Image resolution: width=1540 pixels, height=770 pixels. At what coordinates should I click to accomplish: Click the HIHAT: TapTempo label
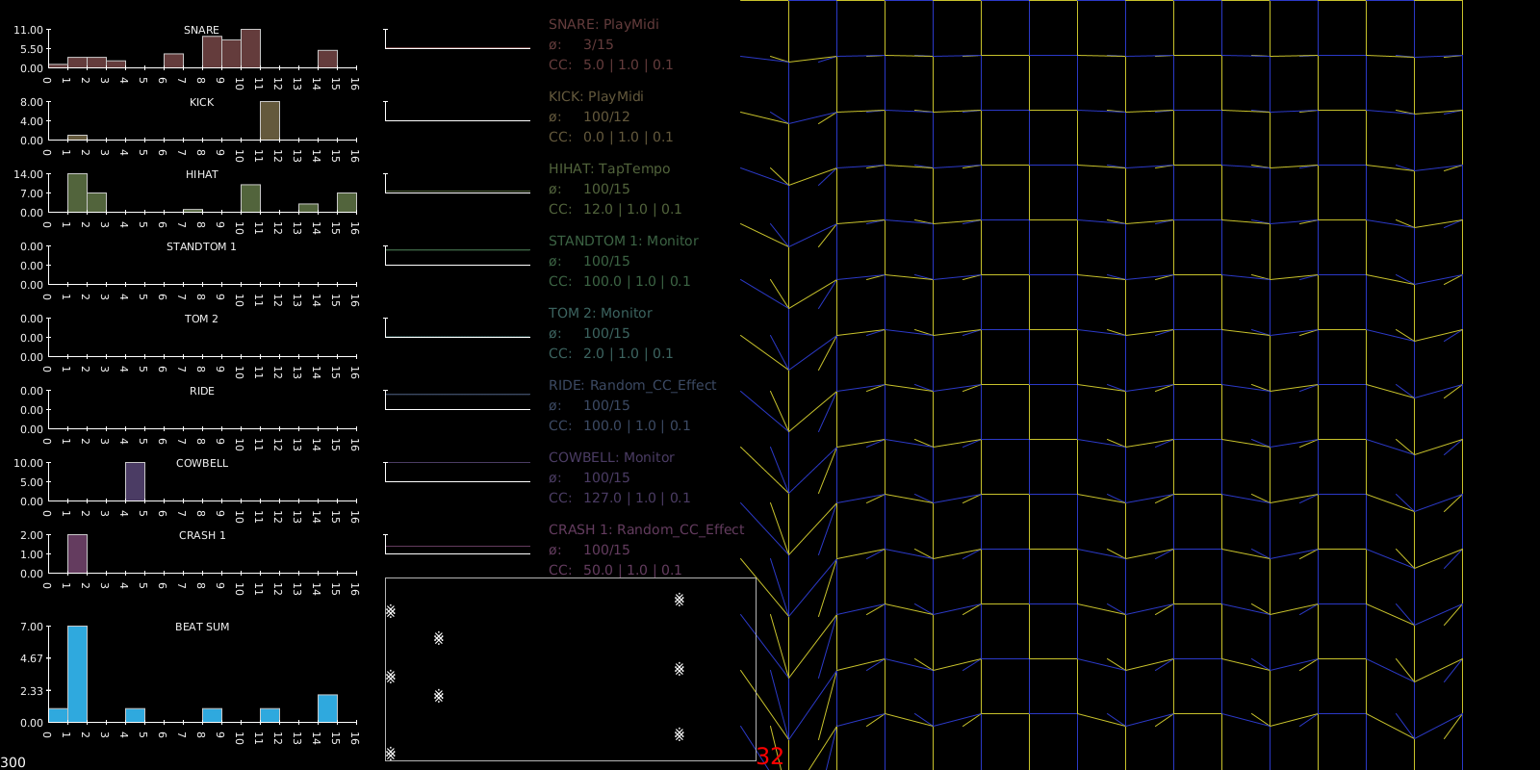pos(609,168)
